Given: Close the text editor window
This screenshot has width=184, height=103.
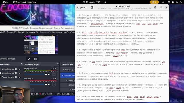Looking at the screenshot, I should (x=166, y=7).
